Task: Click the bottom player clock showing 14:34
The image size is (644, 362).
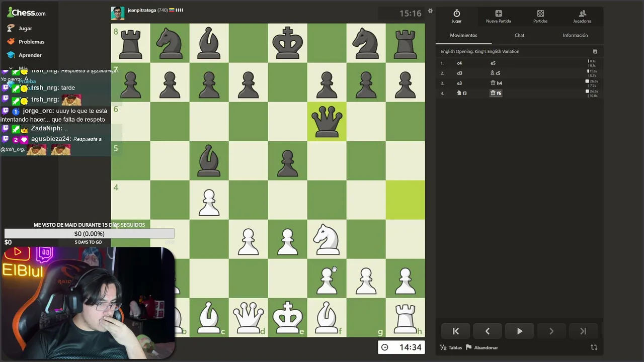Action: pos(401,347)
